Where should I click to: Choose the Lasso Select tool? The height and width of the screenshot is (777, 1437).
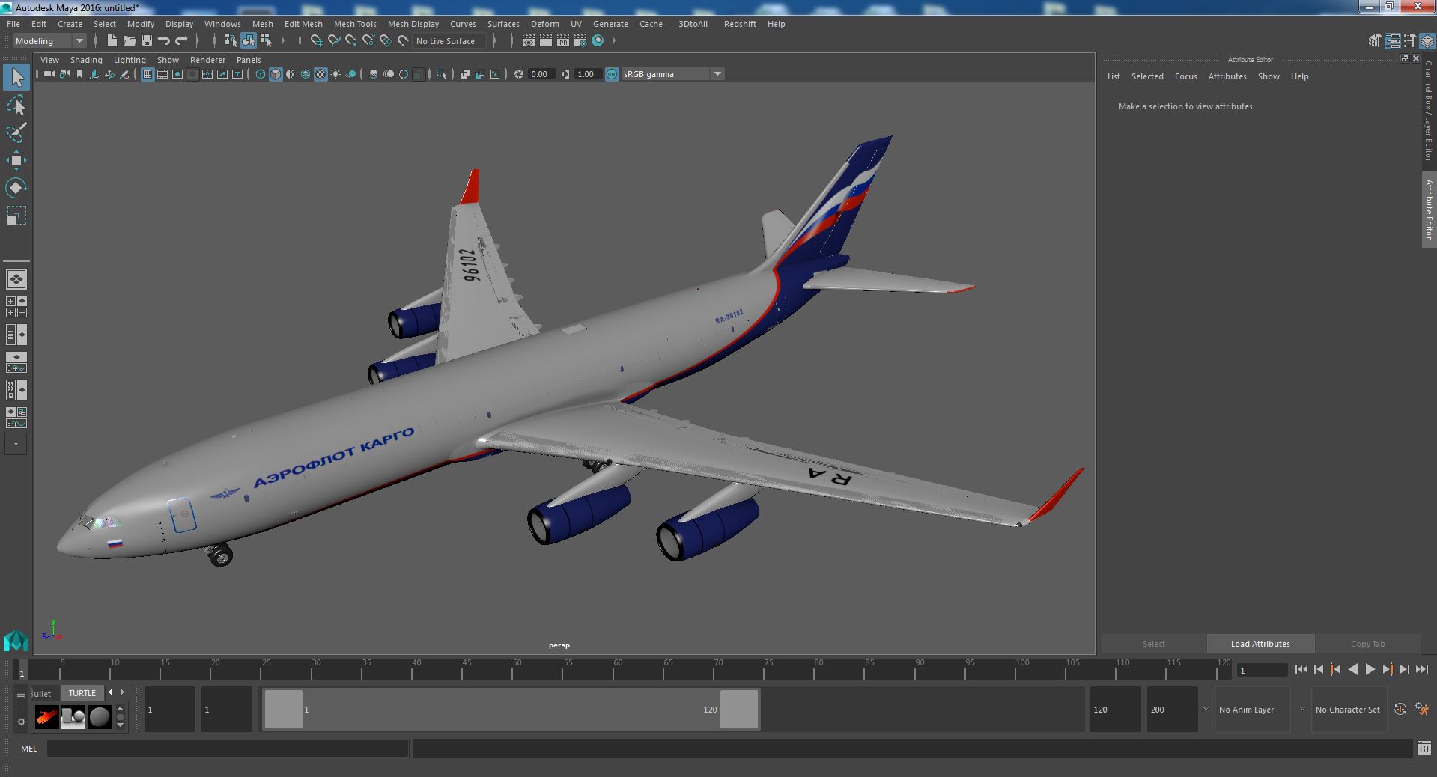[16, 106]
